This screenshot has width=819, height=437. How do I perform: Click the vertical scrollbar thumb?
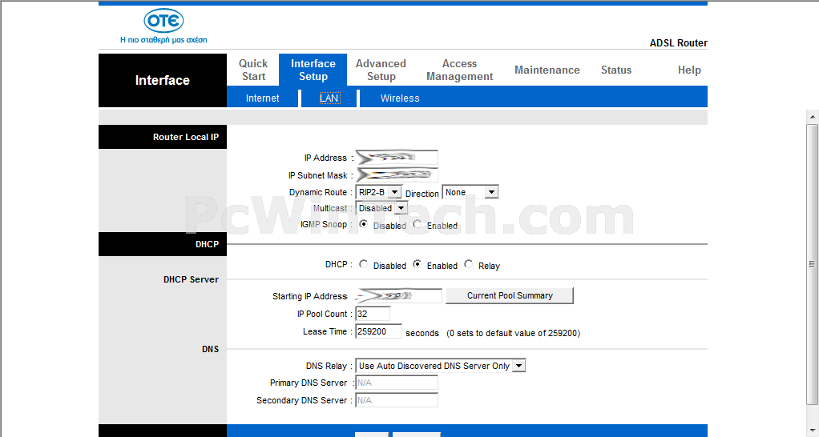[813, 264]
